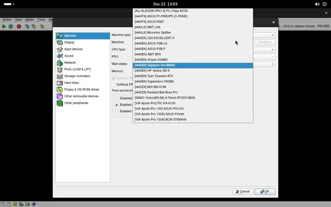
Task: Open the Storage controllers category
Action: [x=83, y=76]
